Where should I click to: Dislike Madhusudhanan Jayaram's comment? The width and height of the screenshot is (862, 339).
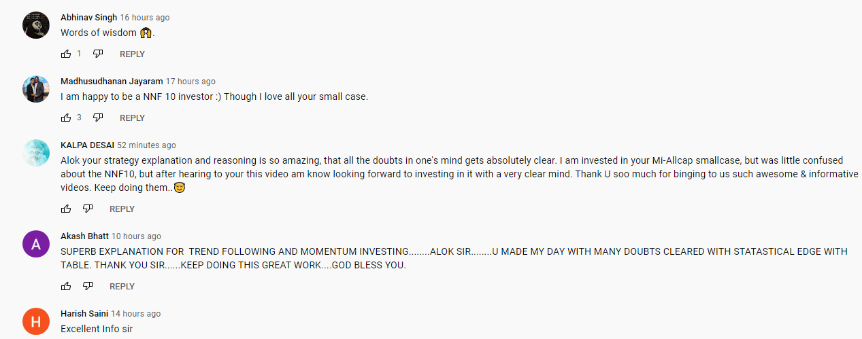pyautogui.click(x=98, y=118)
